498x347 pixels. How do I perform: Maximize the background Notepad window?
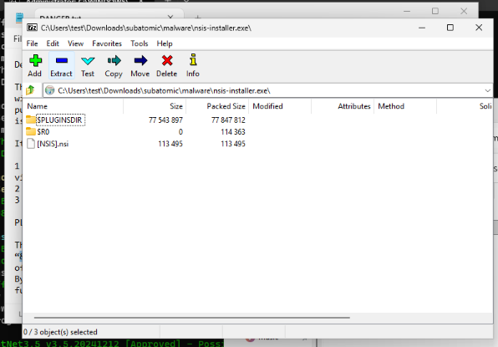tap(435, 11)
